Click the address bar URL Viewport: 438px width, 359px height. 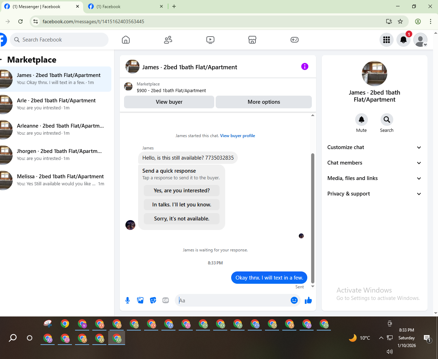tap(93, 21)
